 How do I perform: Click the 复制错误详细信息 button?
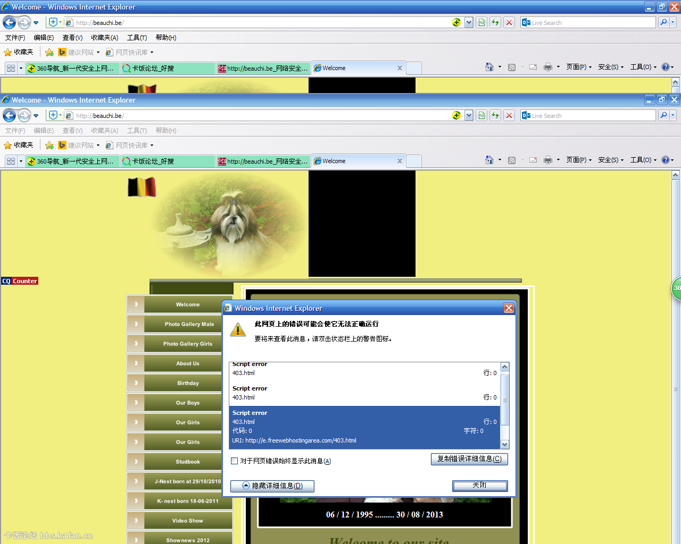tap(469, 459)
